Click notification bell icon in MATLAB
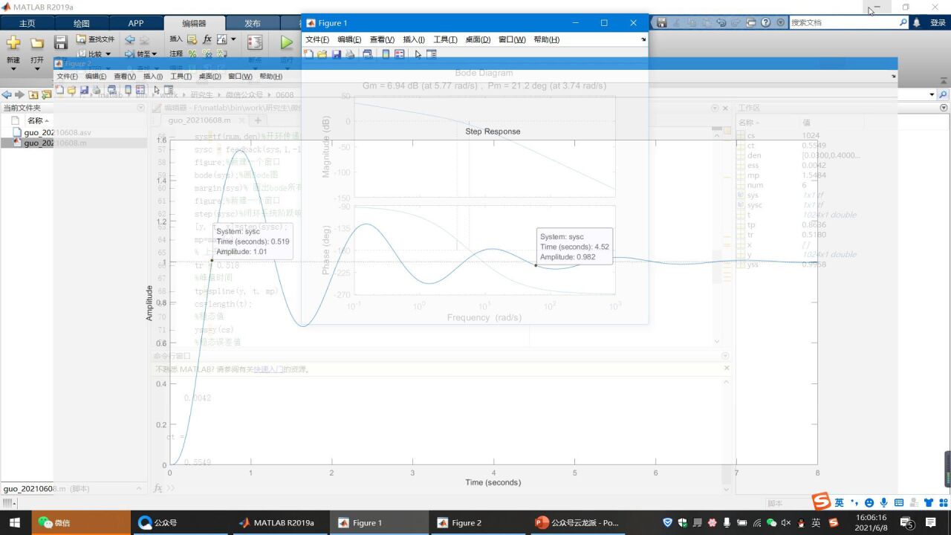This screenshot has height=535, width=951. point(916,22)
